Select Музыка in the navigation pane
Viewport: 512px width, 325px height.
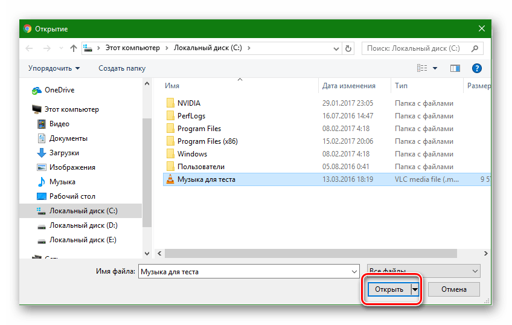(x=62, y=182)
